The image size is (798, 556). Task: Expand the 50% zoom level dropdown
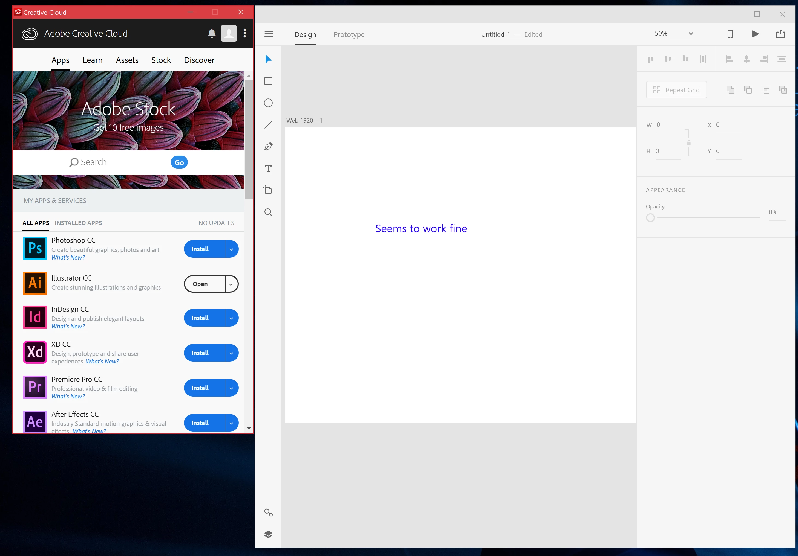click(691, 34)
